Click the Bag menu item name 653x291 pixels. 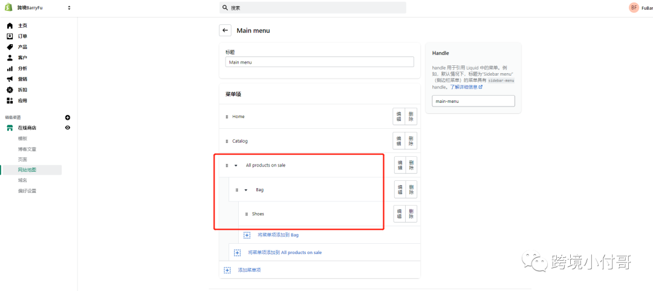coord(260,190)
